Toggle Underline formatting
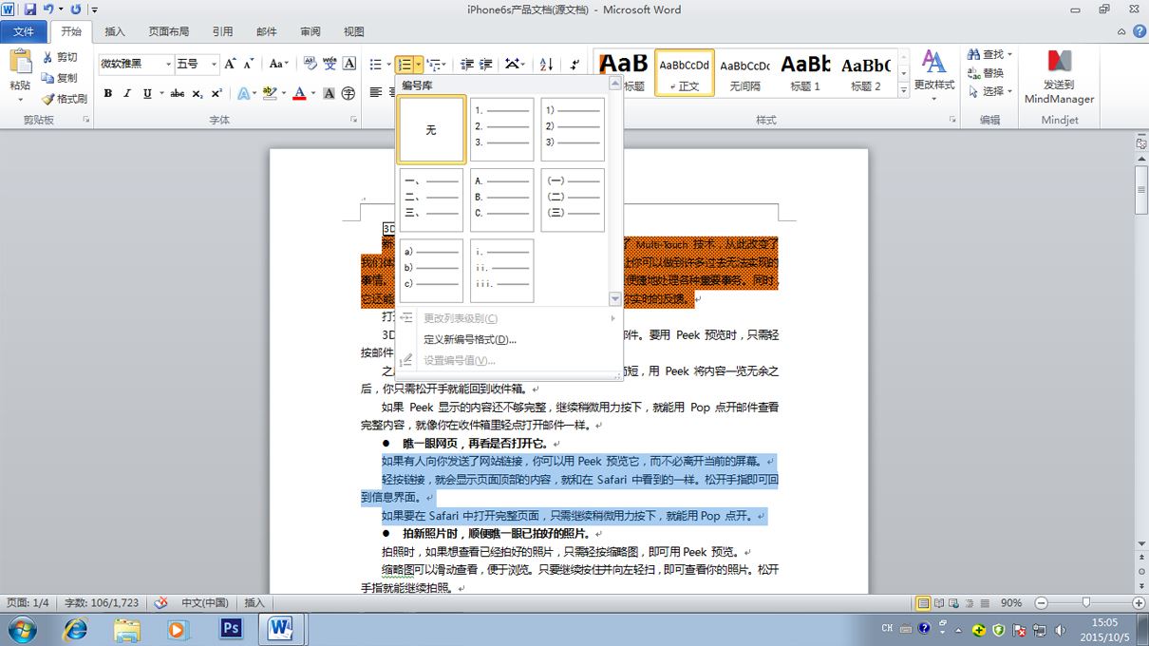 coord(147,93)
